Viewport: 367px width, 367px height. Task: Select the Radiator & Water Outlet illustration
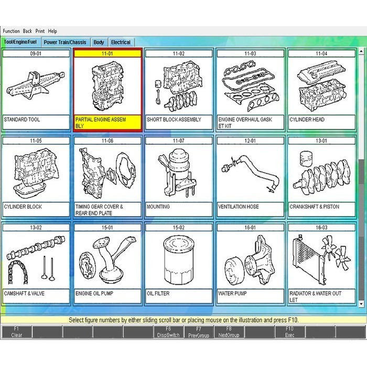[321, 260]
